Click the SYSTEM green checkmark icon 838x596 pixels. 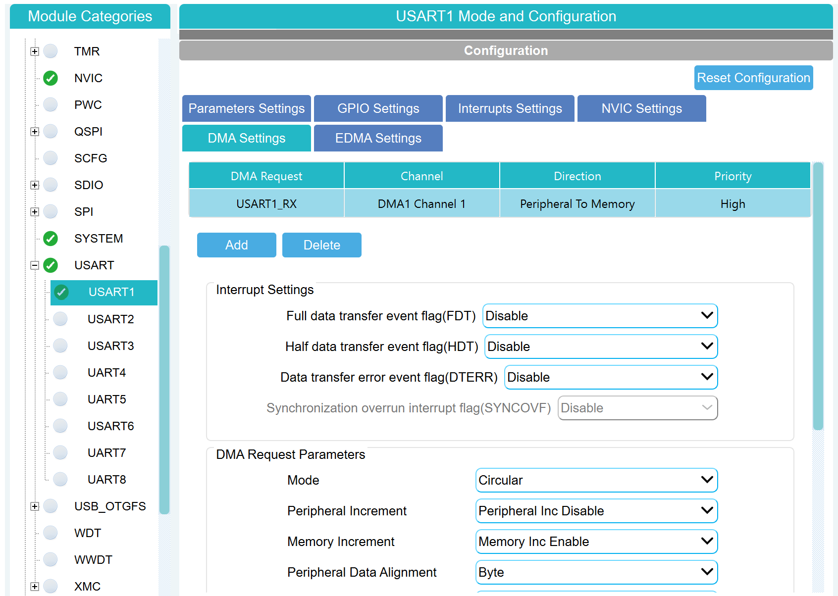coord(51,239)
